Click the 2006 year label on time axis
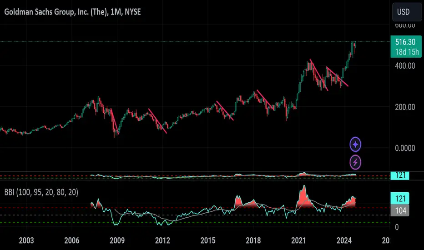Viewport: 424px width, 250px height. [x=72, y=240]
